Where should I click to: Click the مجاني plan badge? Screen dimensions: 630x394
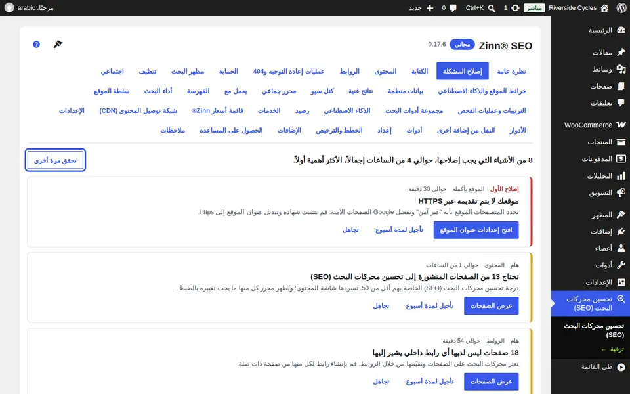coord(463,45)
